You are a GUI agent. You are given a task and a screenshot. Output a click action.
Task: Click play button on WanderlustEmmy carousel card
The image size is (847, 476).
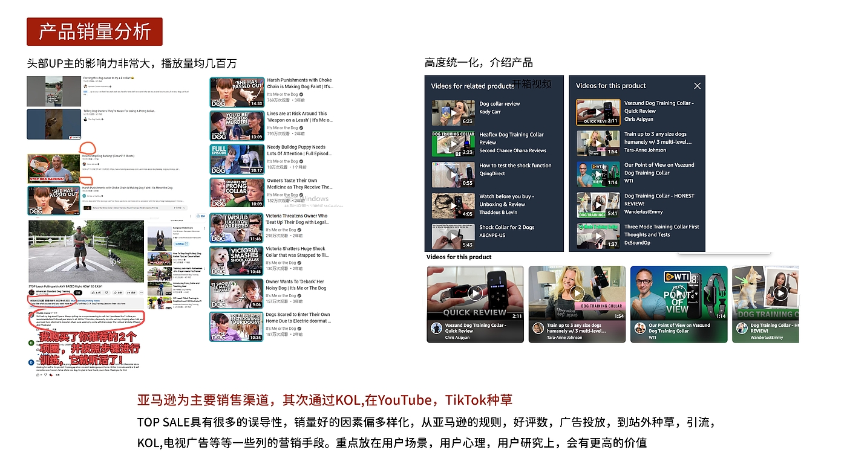point(780,293)
